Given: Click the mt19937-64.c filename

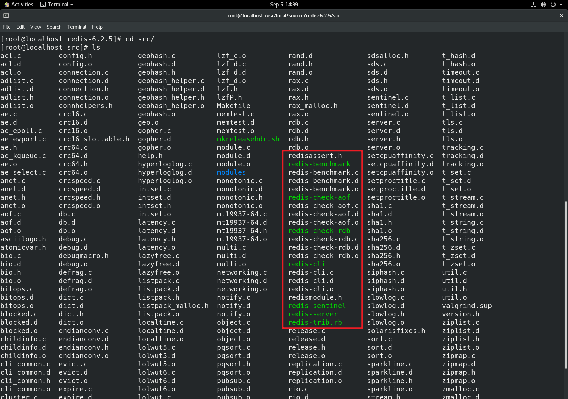Looking at the screenshot, I should tap(242, 214).
